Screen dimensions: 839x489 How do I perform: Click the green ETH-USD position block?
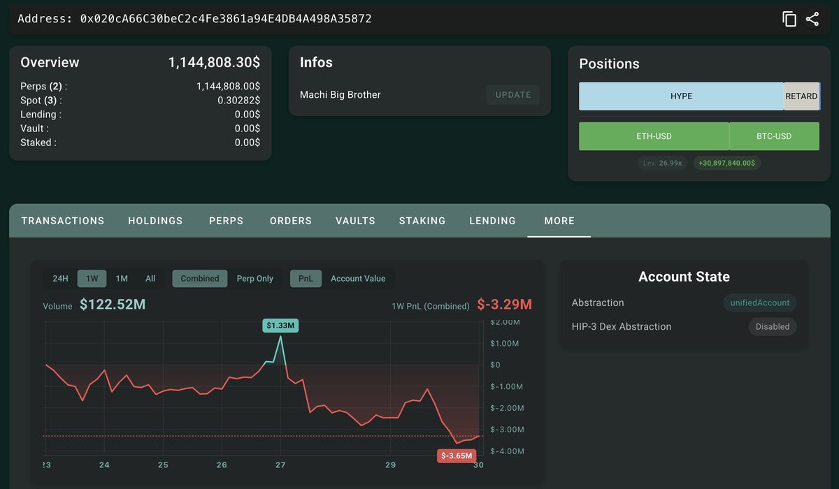coord(654,136)
